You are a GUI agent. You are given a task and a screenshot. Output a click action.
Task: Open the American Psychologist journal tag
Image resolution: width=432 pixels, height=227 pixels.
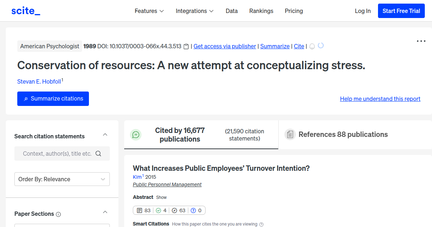pos(50,46)
